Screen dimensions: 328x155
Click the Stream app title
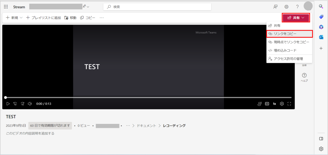click(x=19, y=7)
